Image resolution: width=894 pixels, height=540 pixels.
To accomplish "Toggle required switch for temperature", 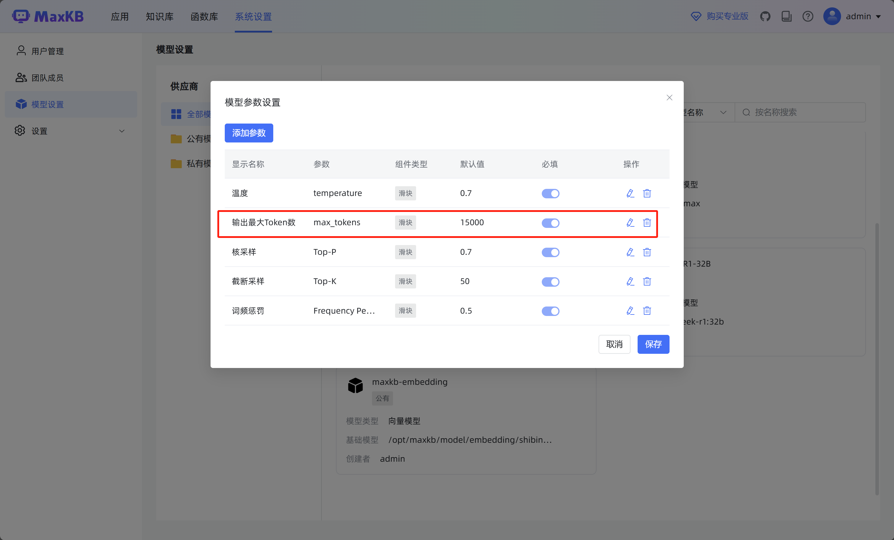I will point(550,193).
